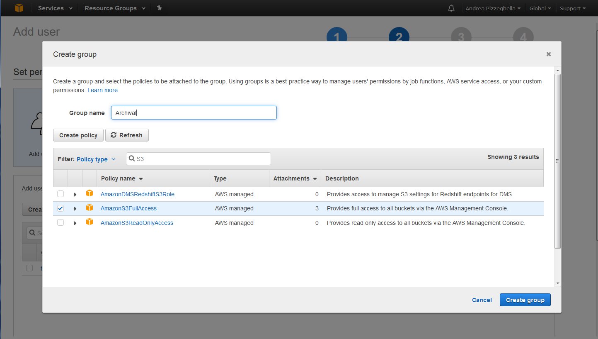Click the search magnifier in policy filter

point(132,159)
